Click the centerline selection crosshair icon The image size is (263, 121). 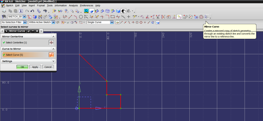click(51, 42)
